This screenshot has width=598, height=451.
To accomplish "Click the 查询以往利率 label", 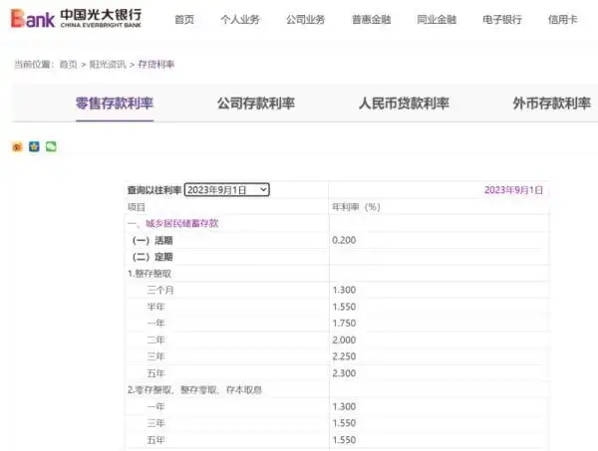I will click(154, 190).
